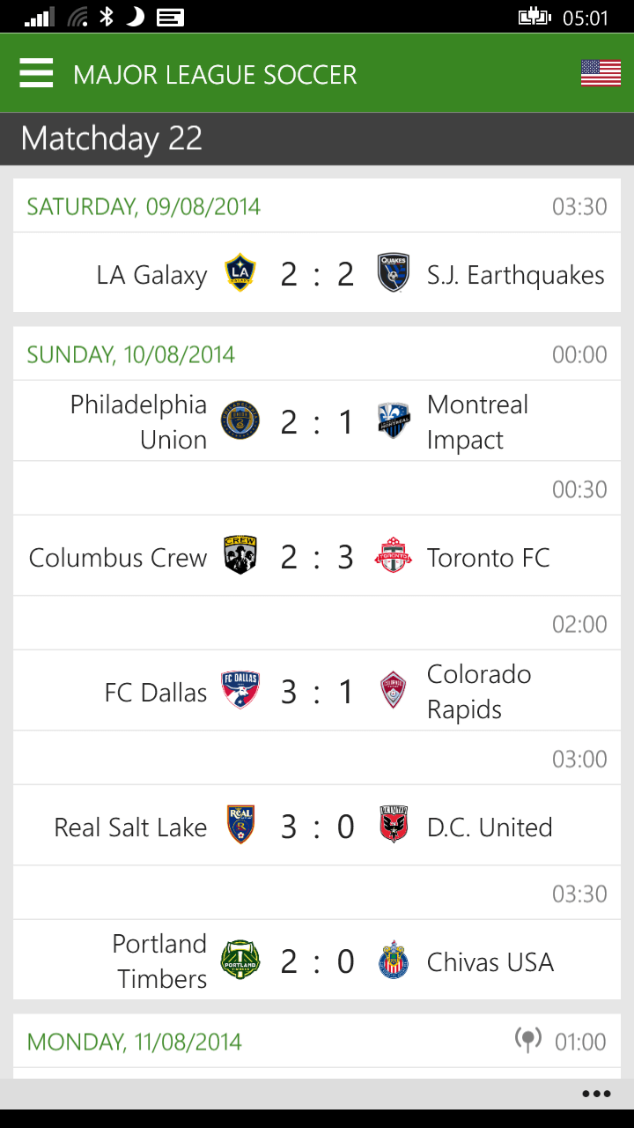
Task: Select the Real Salt Lake crest
Action: click(x=240, y=826)
